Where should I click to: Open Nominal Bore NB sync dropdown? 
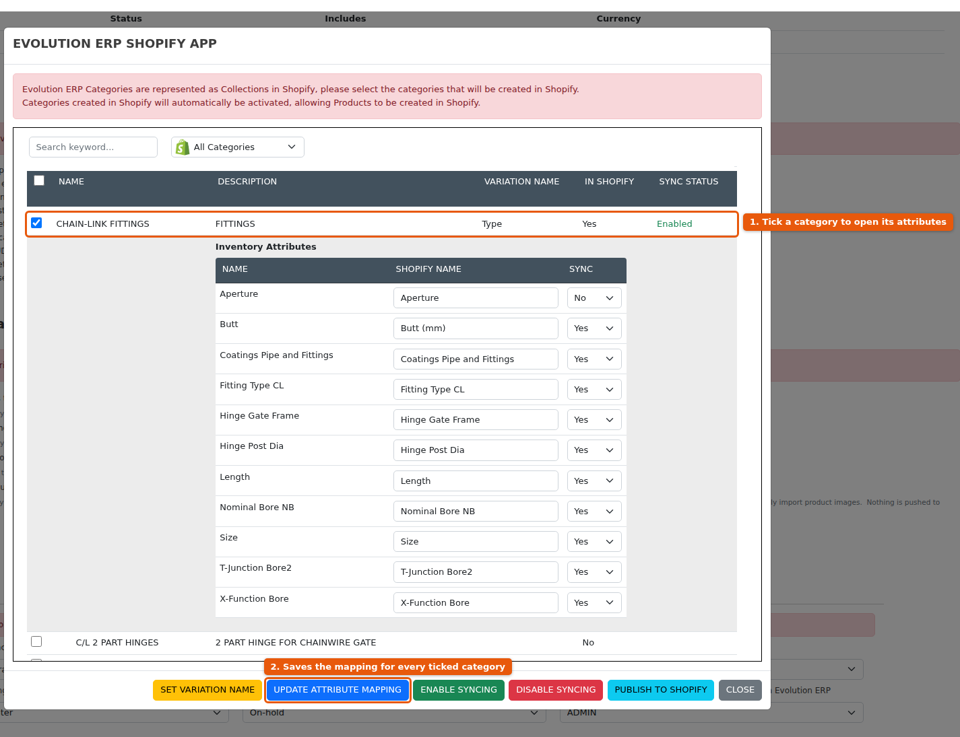pyautogui.click(x=594, y=512)
